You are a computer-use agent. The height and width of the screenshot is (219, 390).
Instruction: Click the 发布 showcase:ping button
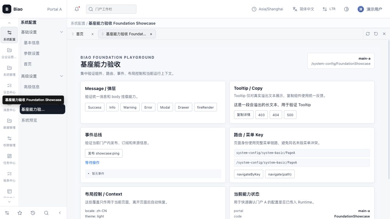(x=104, y=153)
